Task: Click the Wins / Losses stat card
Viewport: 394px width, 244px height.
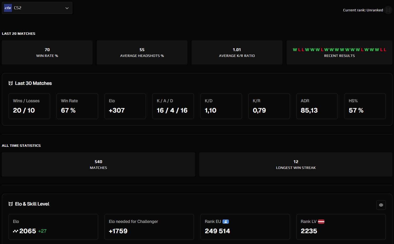Action: pyautogui.click(x=29, y=106)
